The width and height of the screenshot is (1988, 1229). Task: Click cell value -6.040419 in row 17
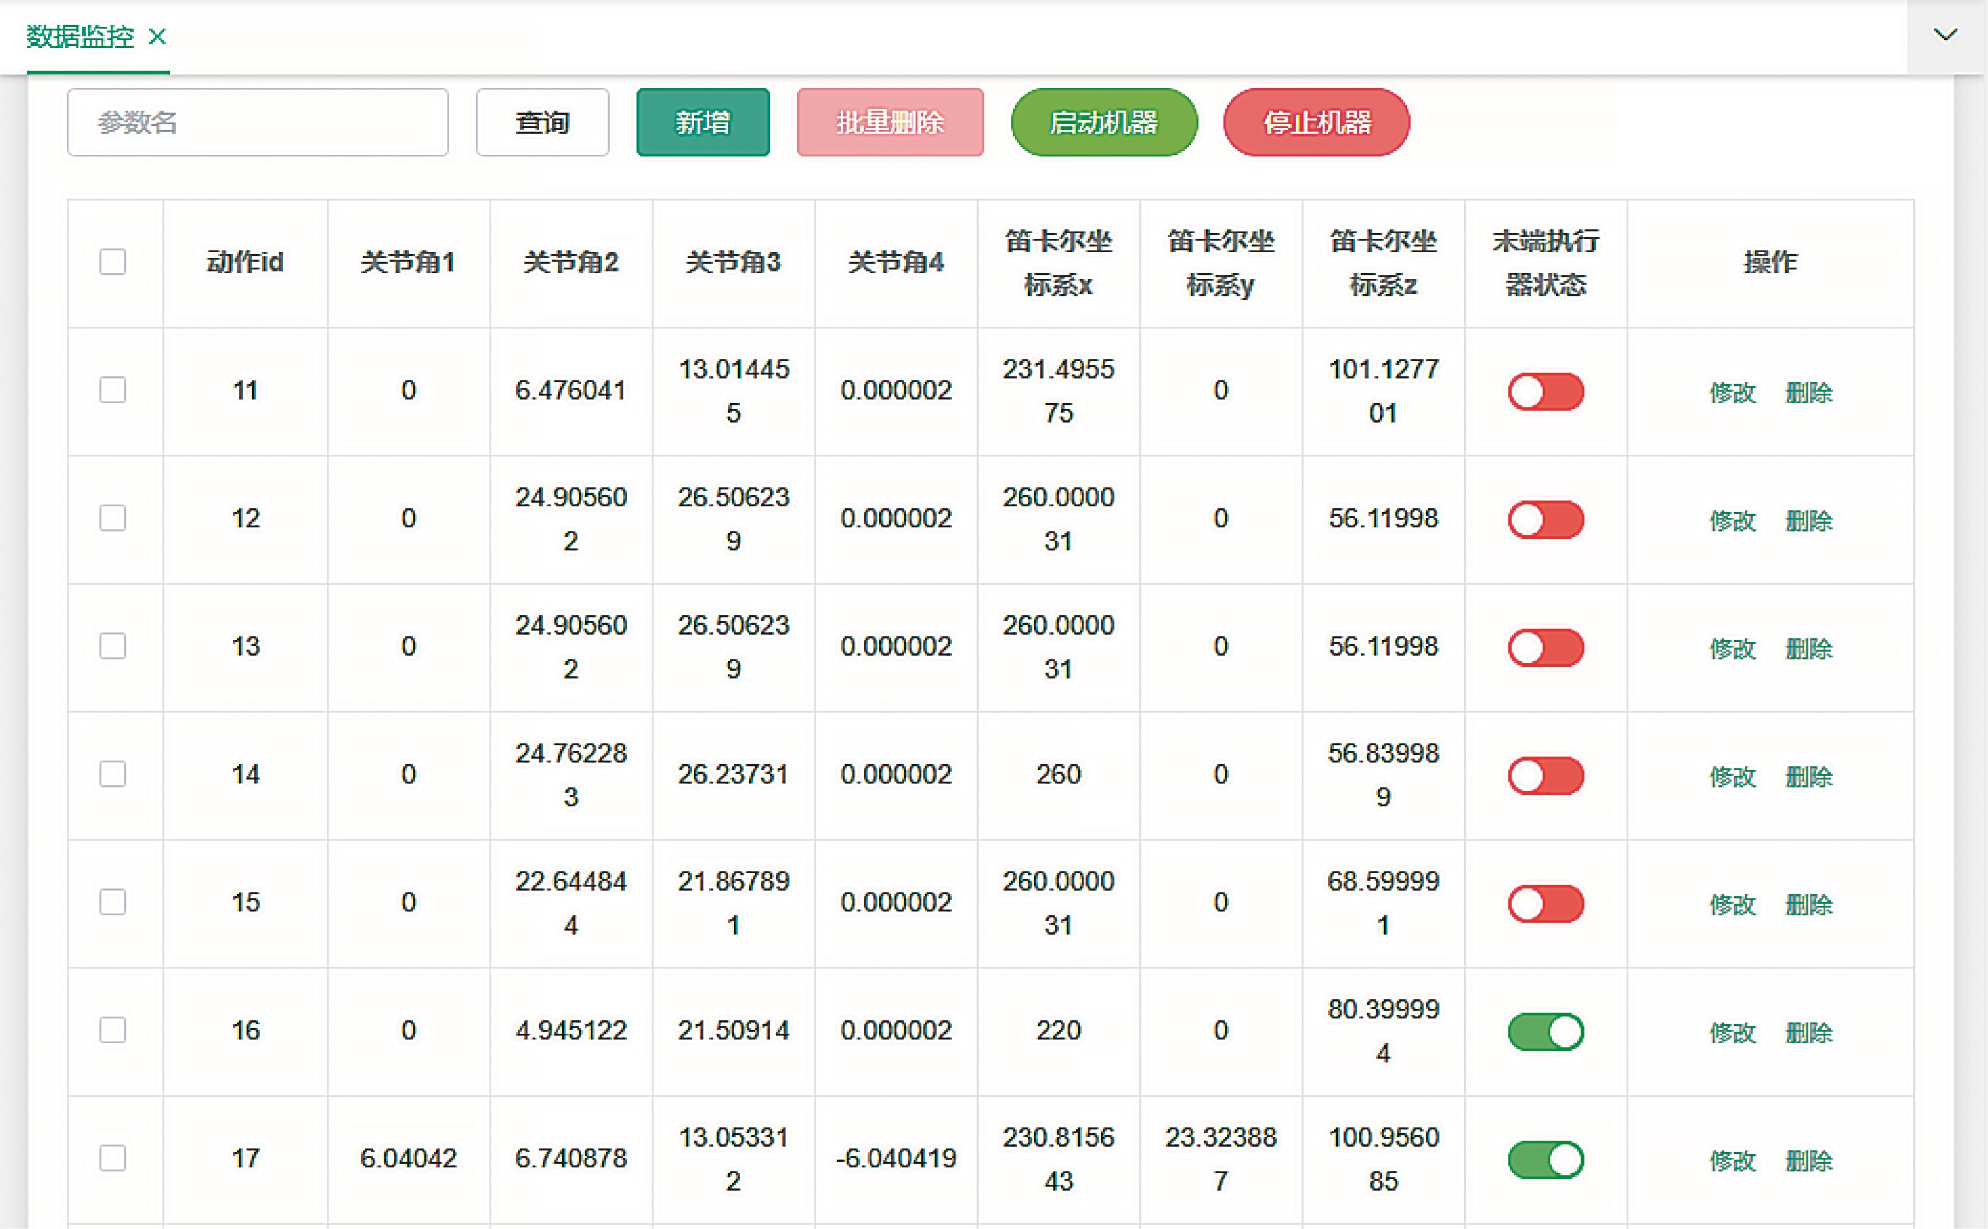click(896, 1158)
